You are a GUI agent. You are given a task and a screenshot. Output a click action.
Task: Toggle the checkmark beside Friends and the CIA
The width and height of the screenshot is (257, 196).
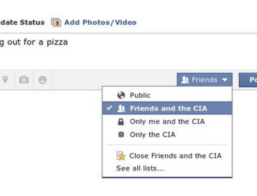[x=110, y=108]
